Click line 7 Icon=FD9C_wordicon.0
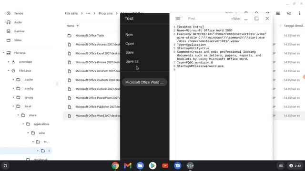Image resolution: width=305 pixels, height=171 pixels. tap(195, 62)
